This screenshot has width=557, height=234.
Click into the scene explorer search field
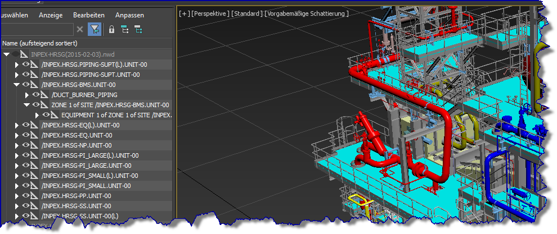pyautogui.click(x=37, y=29)
